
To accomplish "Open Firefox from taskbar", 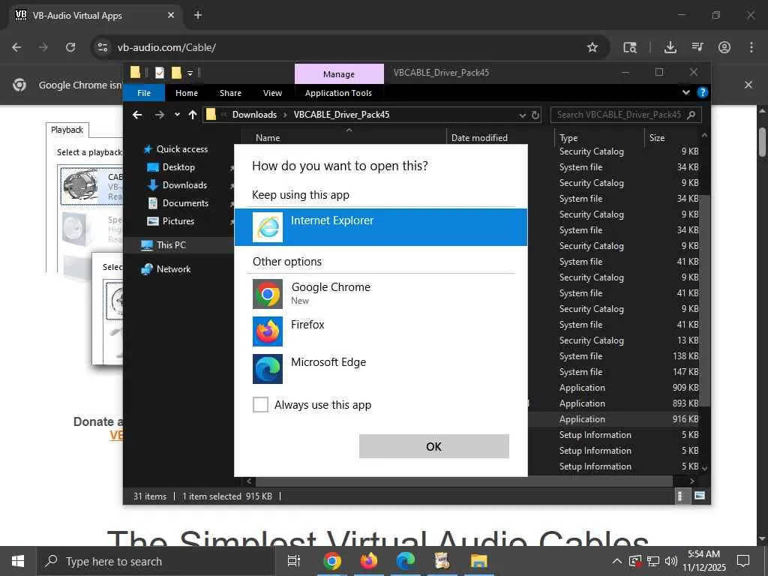I will click(369, 561).
